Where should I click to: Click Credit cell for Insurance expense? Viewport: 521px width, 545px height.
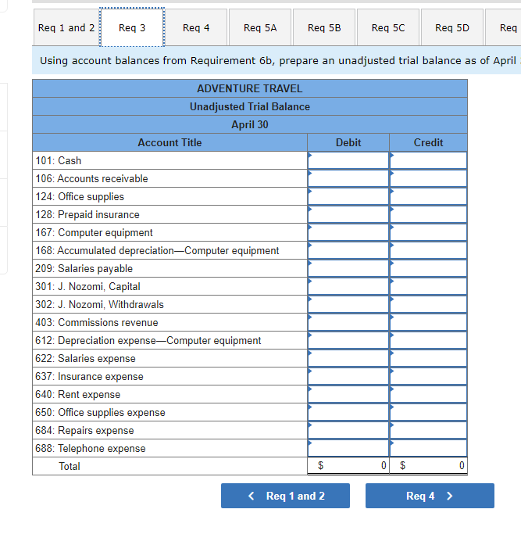coord(428,376)
